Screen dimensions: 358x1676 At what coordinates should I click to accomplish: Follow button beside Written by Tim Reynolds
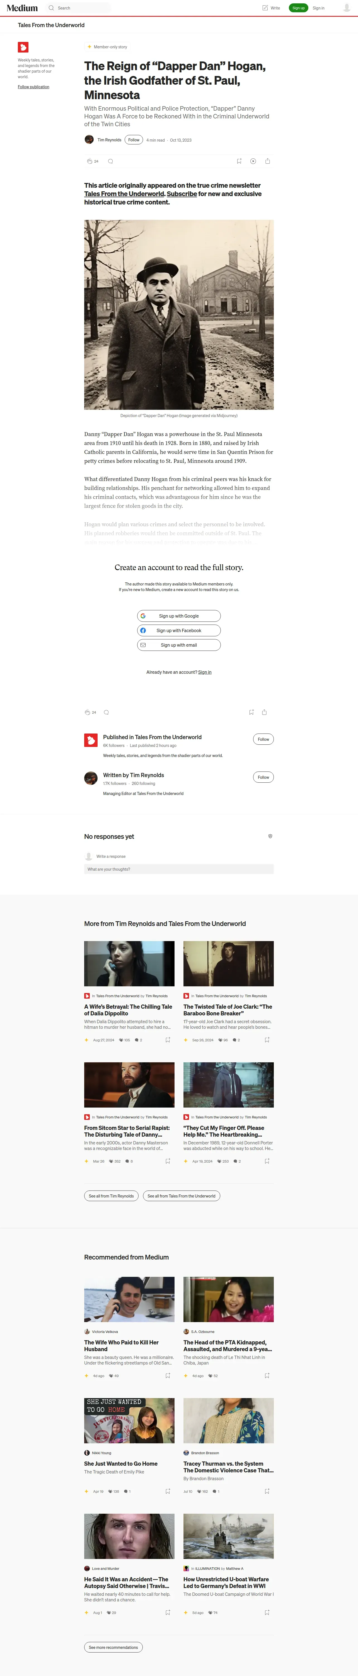[x=263, y=777]
